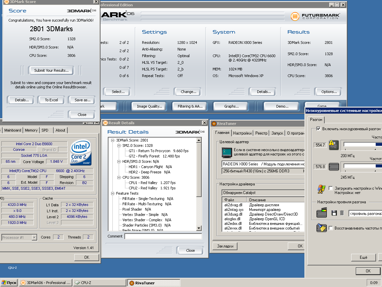This screenshot has width=382, height=287.
Task: Open Processor #1 dropdown in CPU-Z
Action: (x=34, y=238)
